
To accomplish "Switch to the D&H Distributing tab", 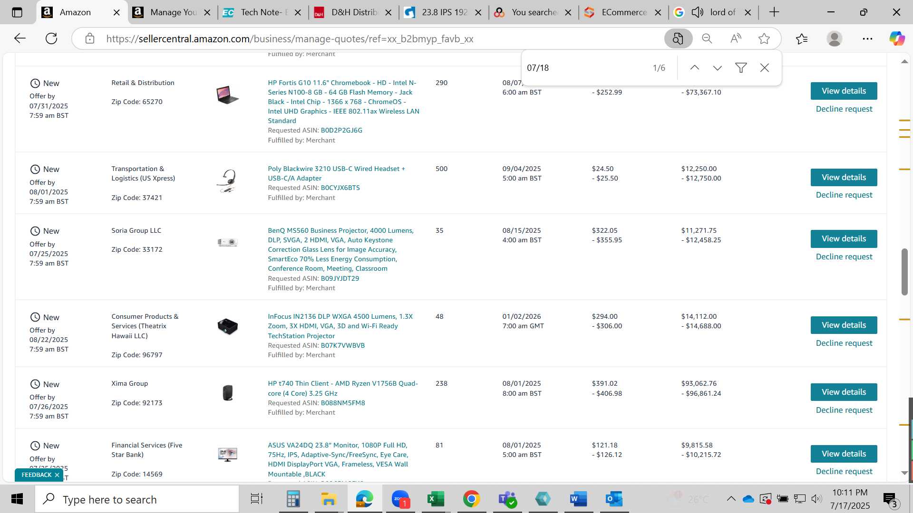I will 354,12.
